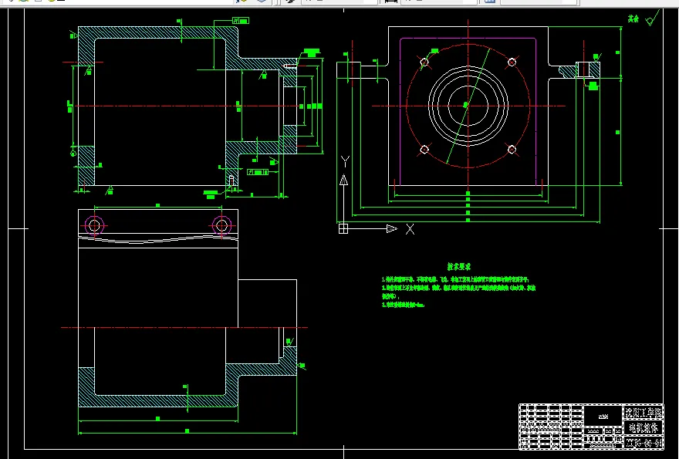Pick the top-left bolt hole on red circle
The height and width of the screenshot is (459, 679).
click(x=424, y=62)
